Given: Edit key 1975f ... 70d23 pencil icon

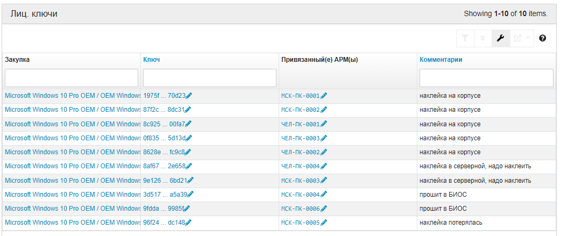Looking at the screenshot, I should (x=189, y=96).
